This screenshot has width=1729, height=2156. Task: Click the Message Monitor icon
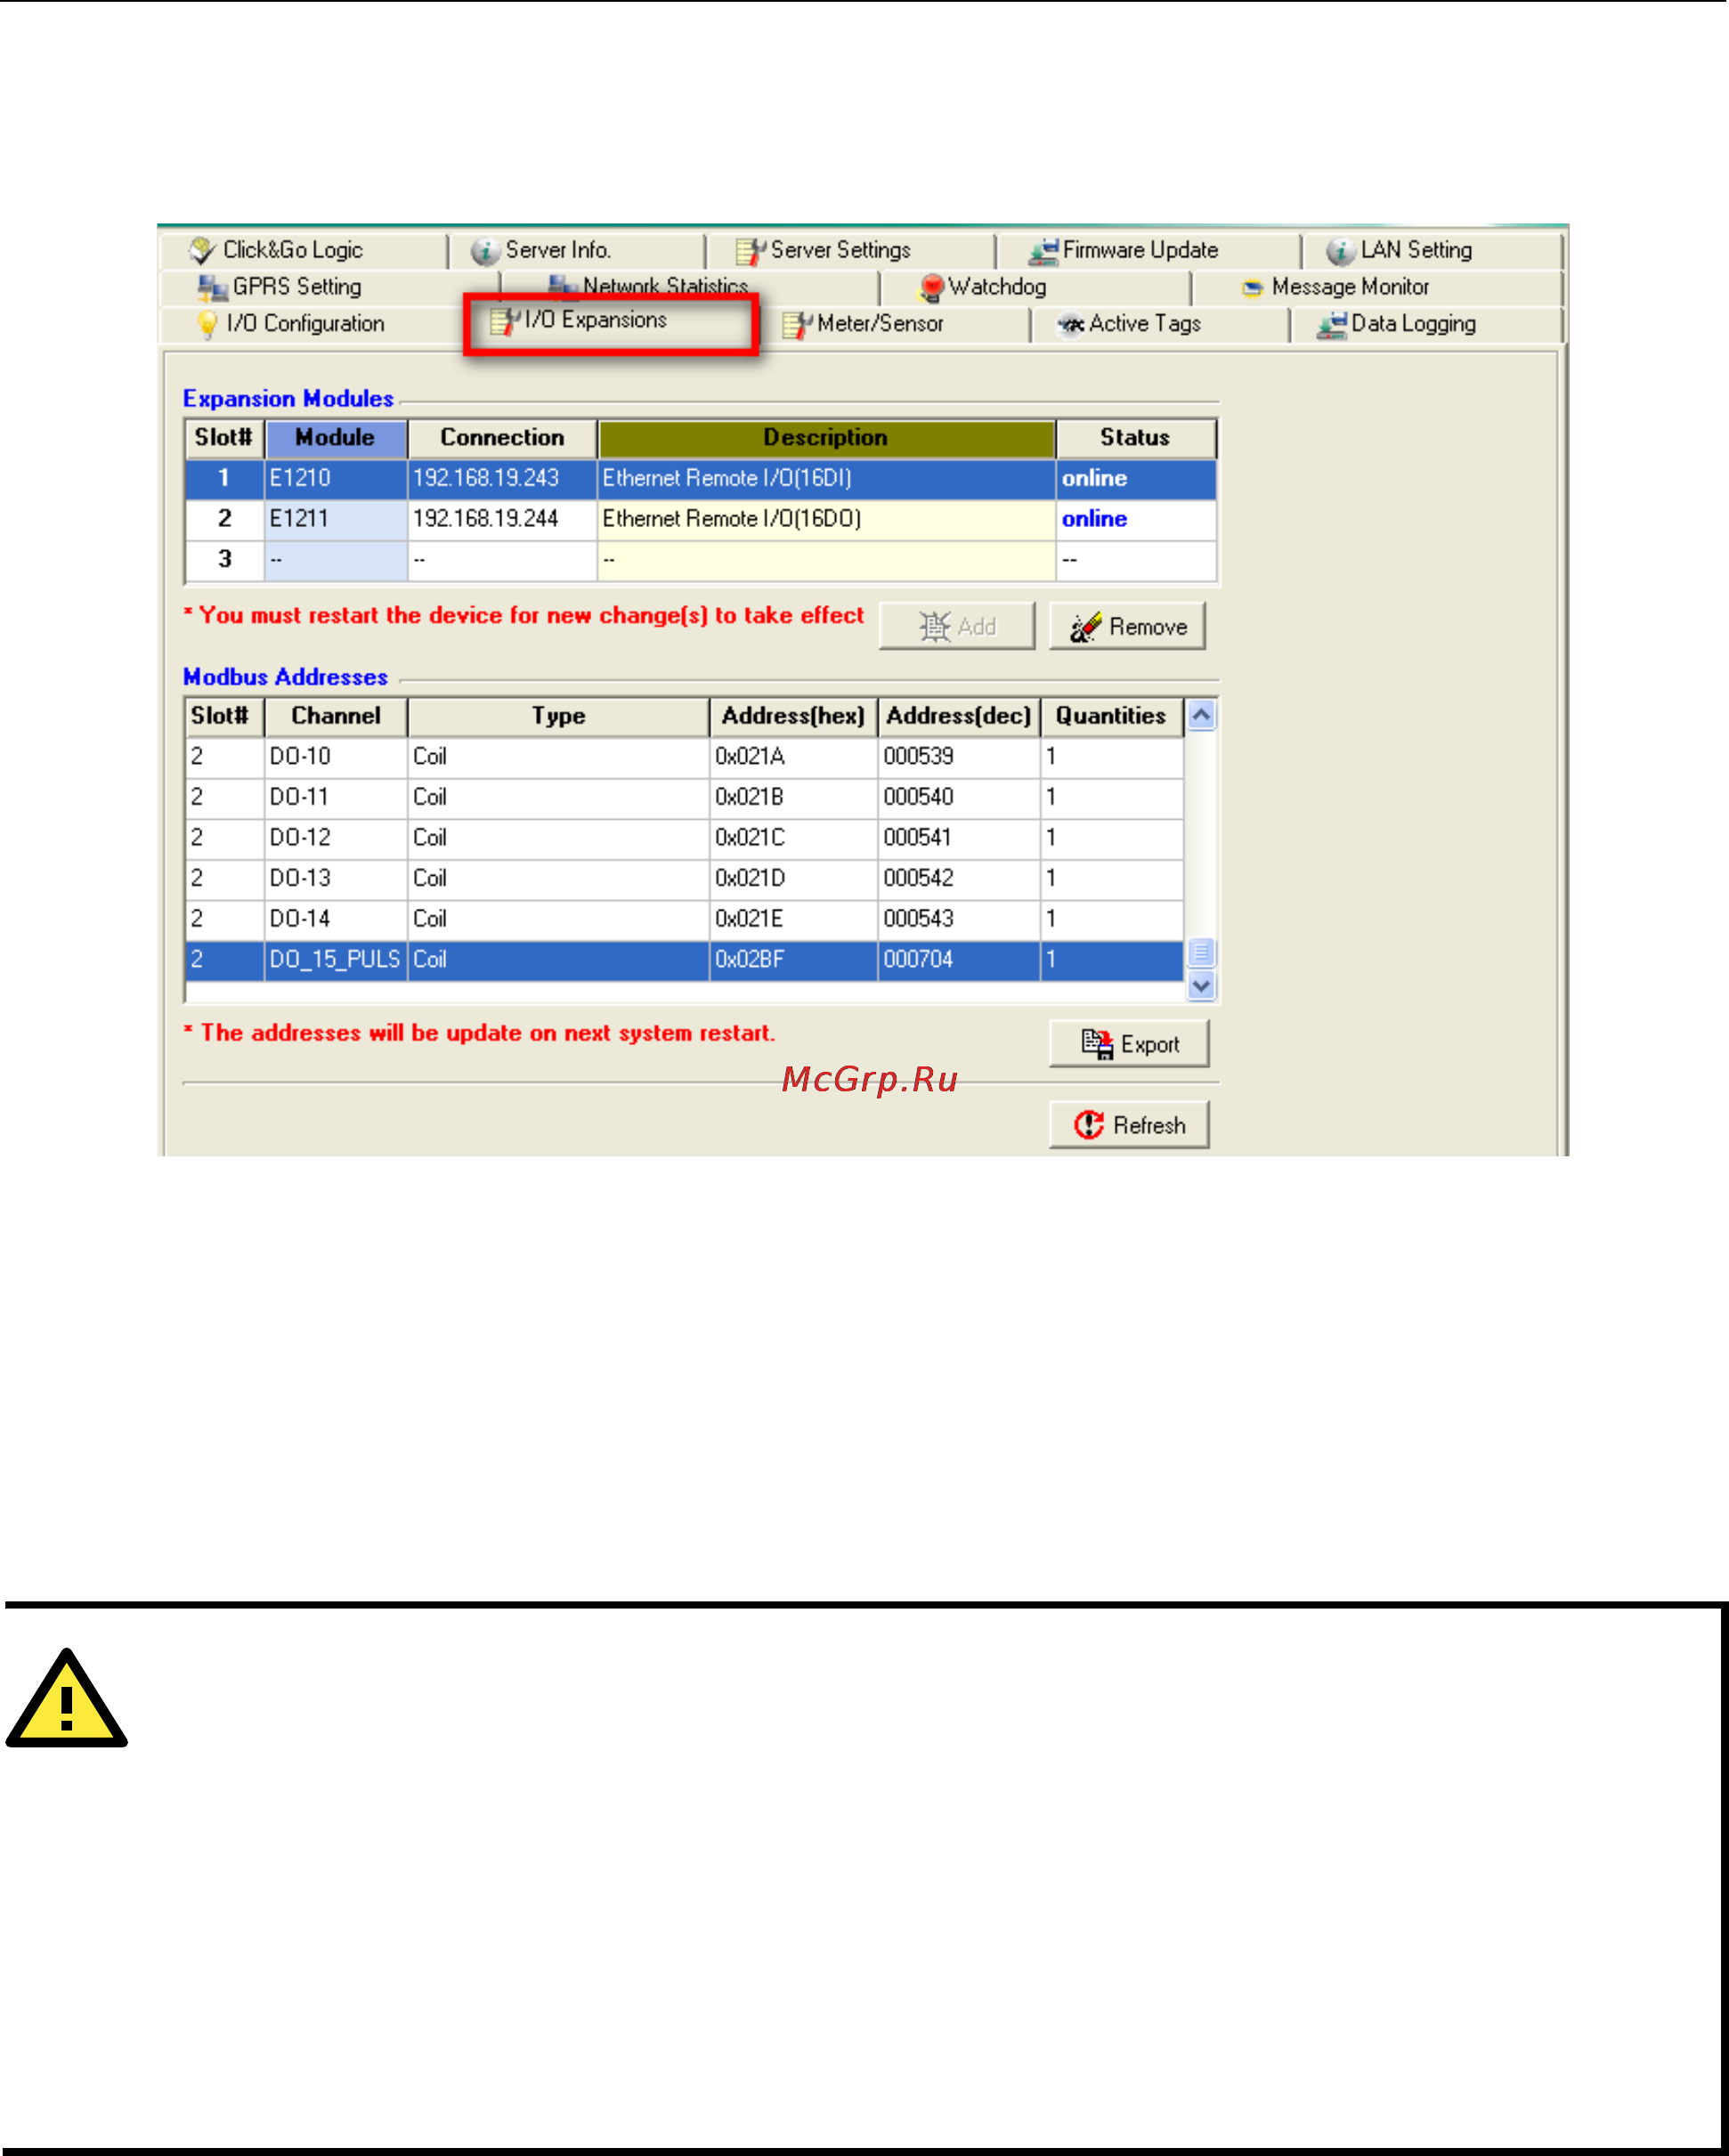coord(1252,288)
